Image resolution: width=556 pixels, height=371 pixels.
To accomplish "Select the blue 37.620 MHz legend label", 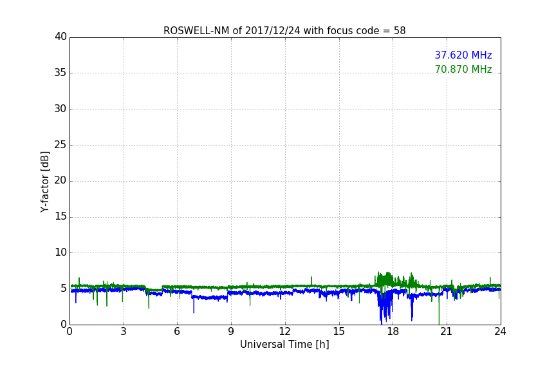I will tap(463, 55).
